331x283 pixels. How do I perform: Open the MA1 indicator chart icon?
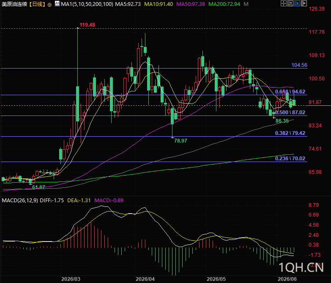57,3
